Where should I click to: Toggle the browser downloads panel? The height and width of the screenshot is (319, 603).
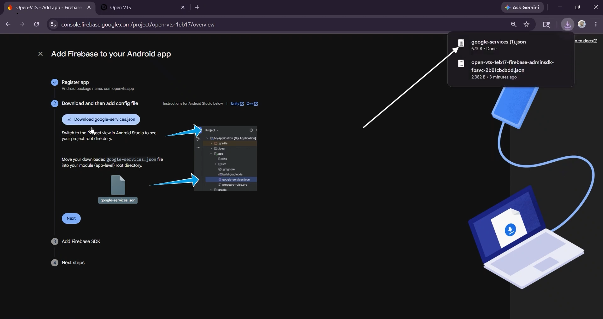click(568, 25)
